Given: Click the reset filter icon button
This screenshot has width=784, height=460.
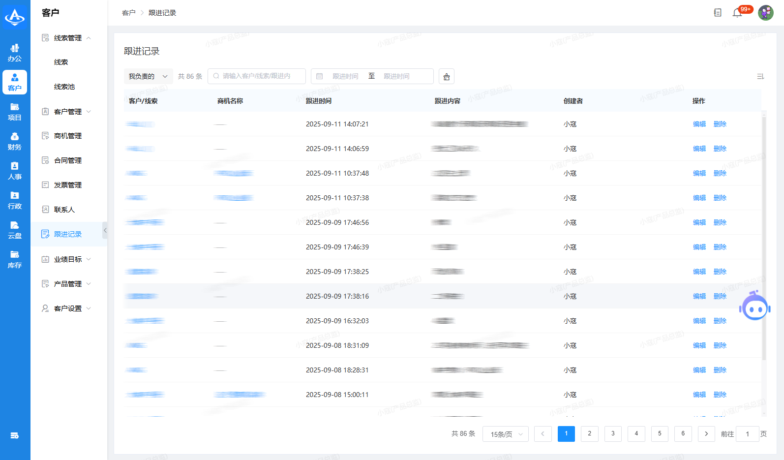Looking at the screenshot, I should click(x=447, y=76).
